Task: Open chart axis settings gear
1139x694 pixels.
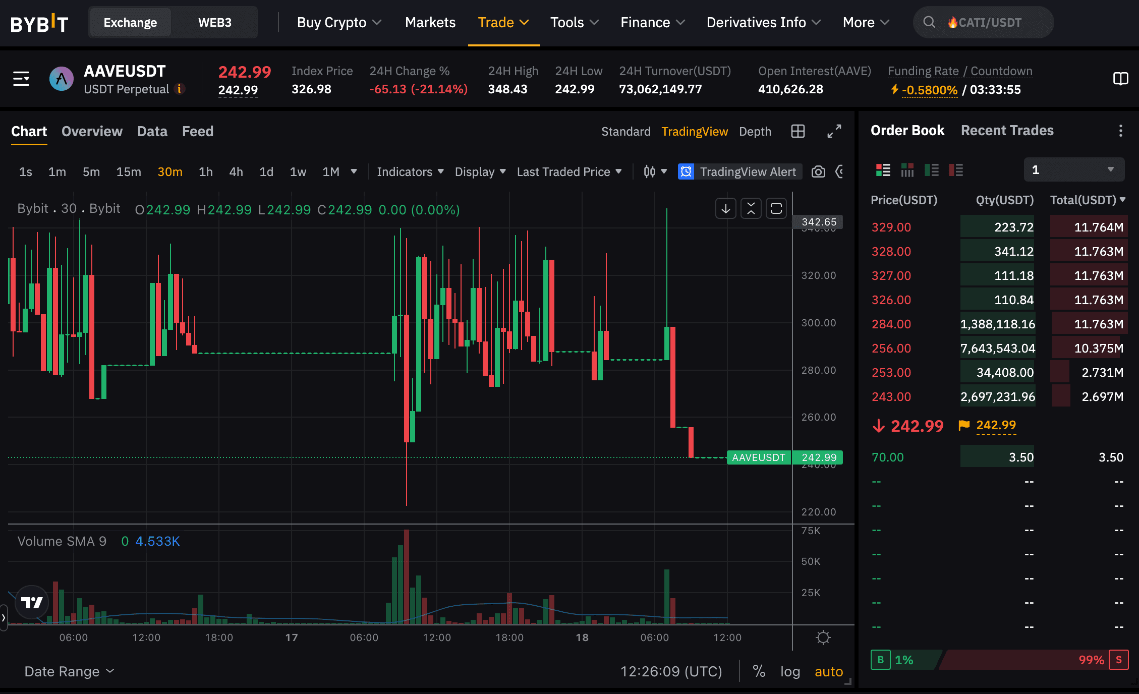Action: [x=823, y=638]
